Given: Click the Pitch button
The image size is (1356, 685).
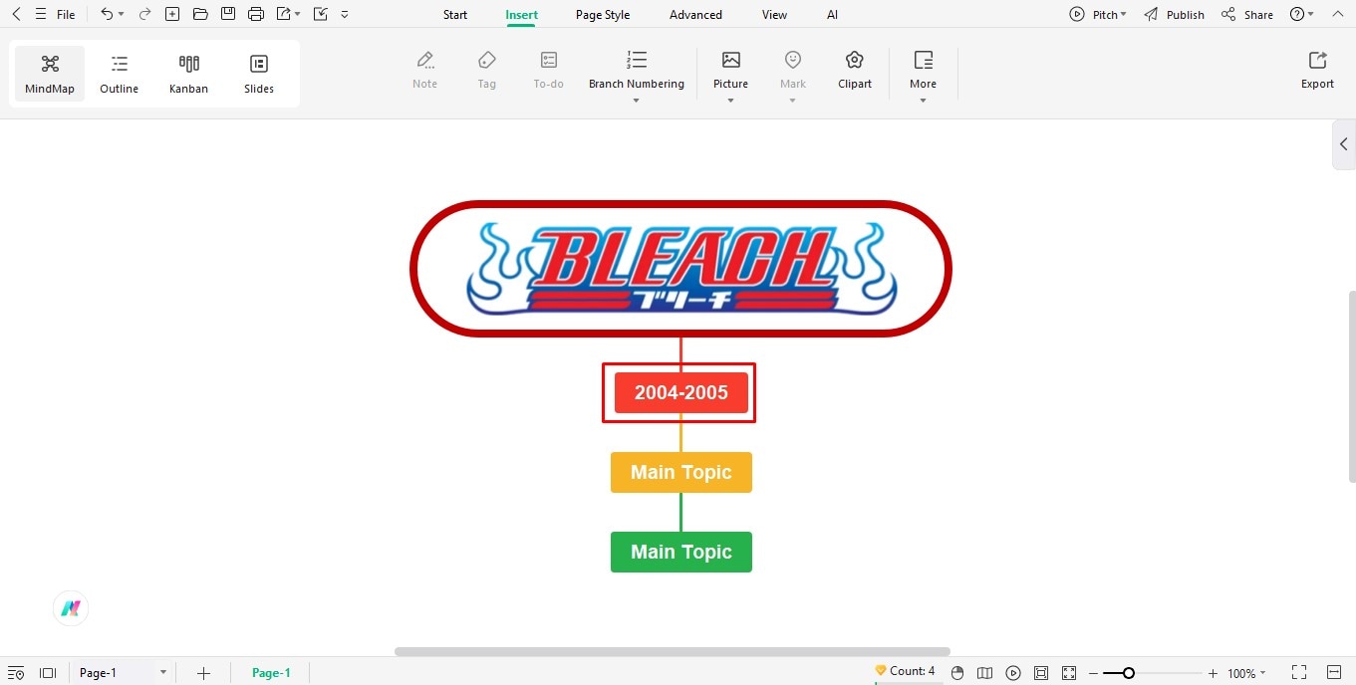Looking at the screenshot, I should 1094,15.
